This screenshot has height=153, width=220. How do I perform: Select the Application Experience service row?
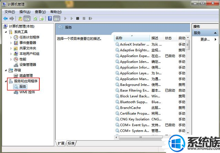tap(150, 56)
